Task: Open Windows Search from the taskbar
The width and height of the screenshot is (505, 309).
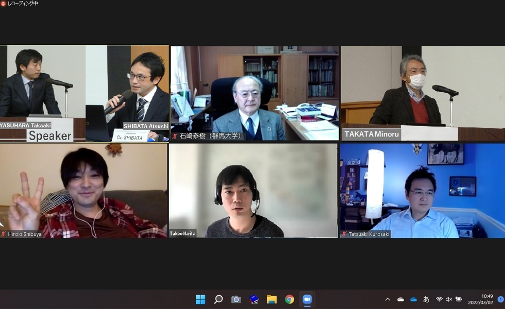Action: [x=219, y=299]
